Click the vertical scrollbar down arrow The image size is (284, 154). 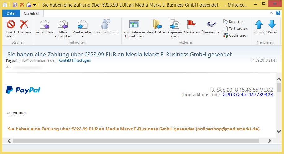point(279,131)
